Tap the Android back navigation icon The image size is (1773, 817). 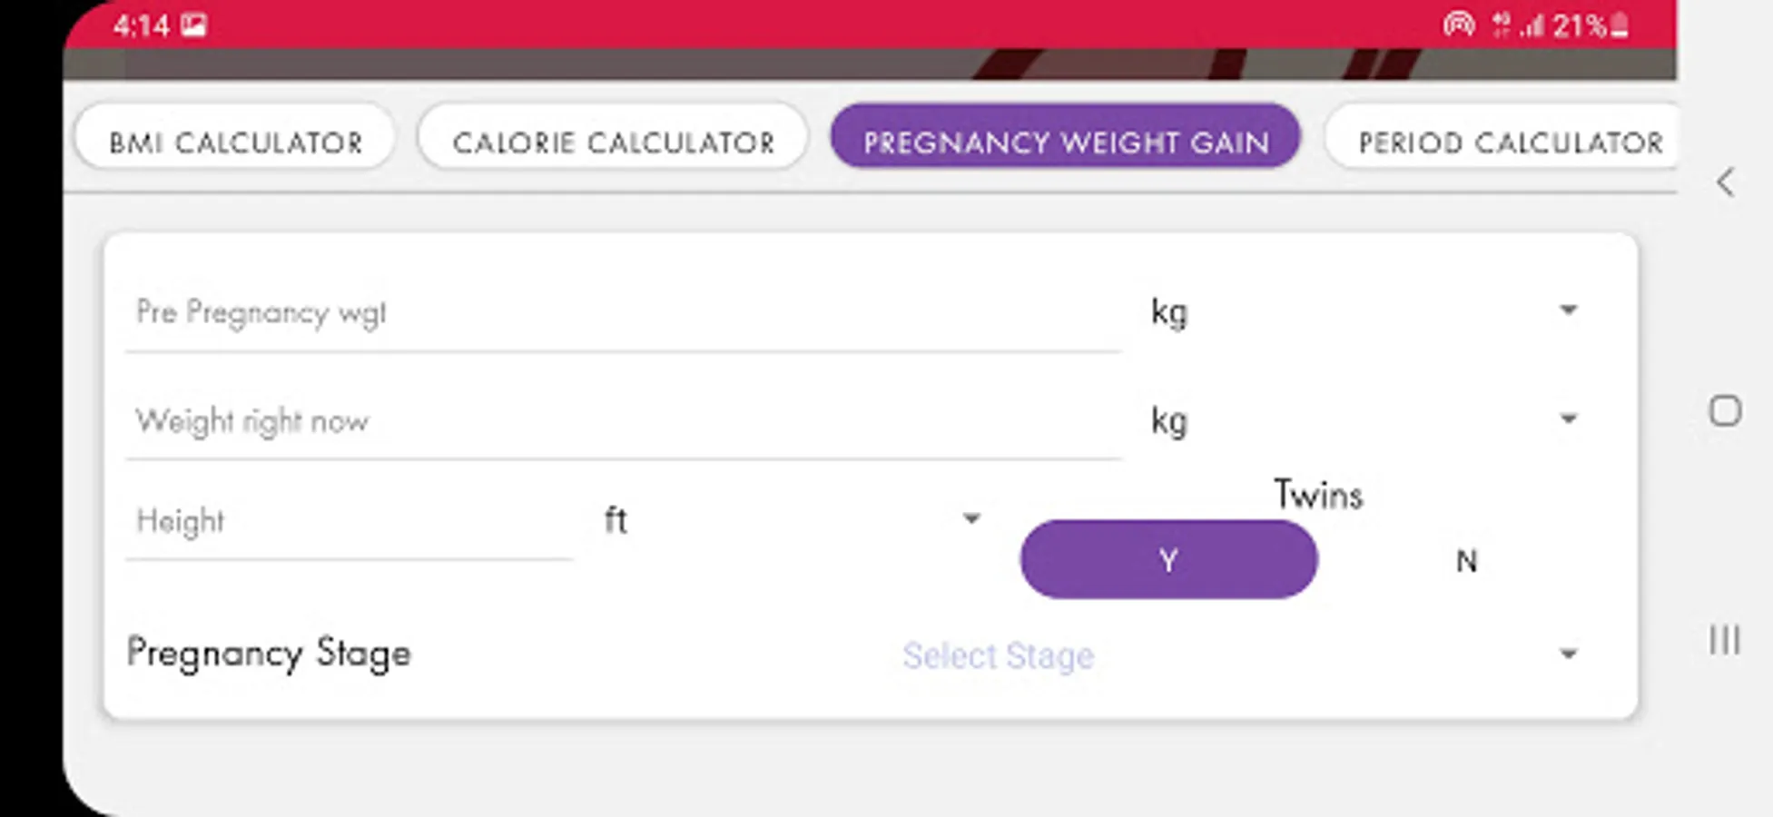click(x=1725, y=182)
